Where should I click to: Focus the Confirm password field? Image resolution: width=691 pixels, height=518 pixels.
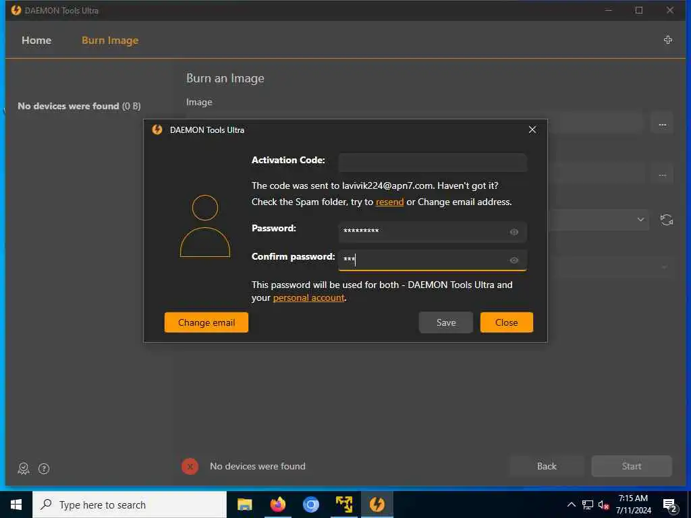[x=433, y=260]
